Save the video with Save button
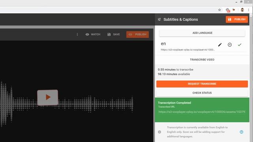Screen dimensions: 253x142 [113, 34]
